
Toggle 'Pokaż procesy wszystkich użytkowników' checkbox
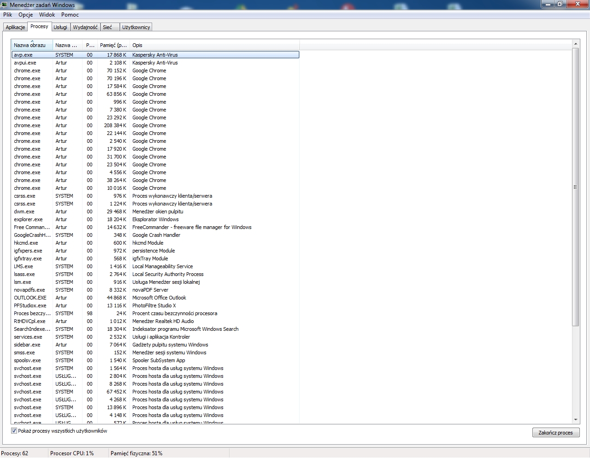coord(14,431)
